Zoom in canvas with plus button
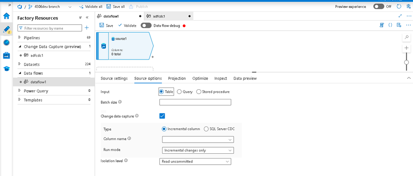 tap(406, 48)
